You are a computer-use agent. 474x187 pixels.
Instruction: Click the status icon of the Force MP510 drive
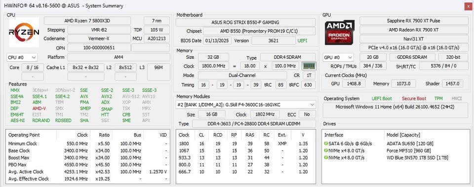tap(326, 150)
